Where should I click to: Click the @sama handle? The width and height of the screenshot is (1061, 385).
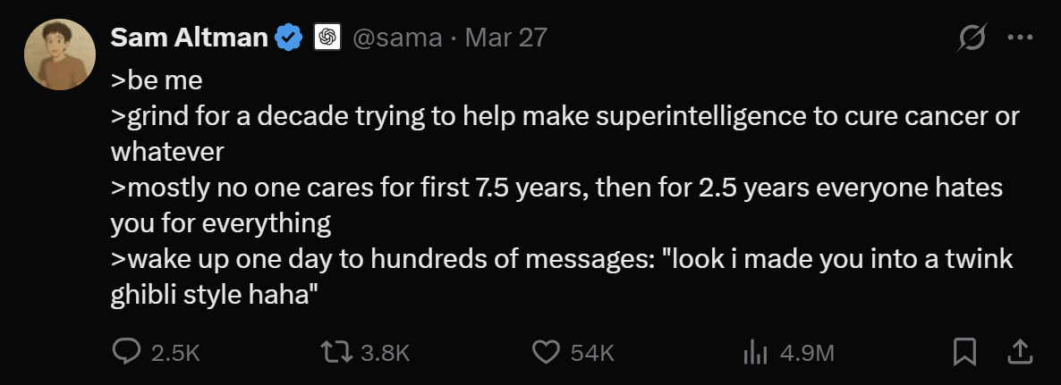[x=396, y=38]
